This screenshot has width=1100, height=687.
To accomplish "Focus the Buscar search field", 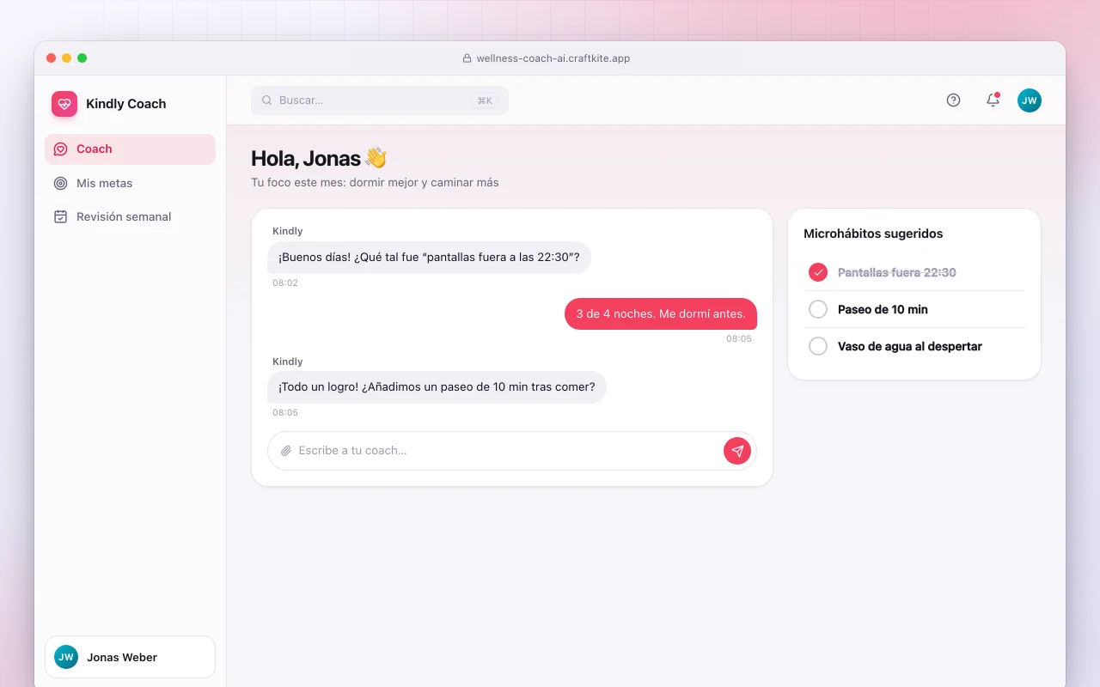I will tap(380, 100).
